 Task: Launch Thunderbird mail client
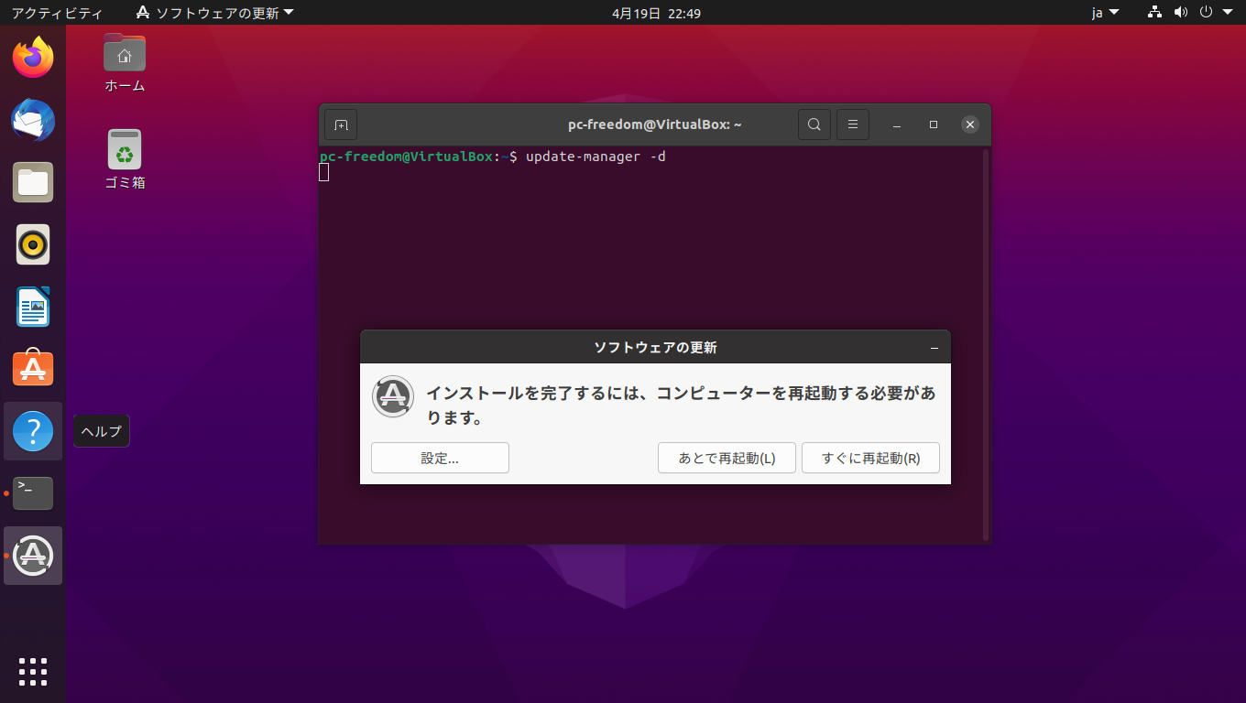point(33,120)
